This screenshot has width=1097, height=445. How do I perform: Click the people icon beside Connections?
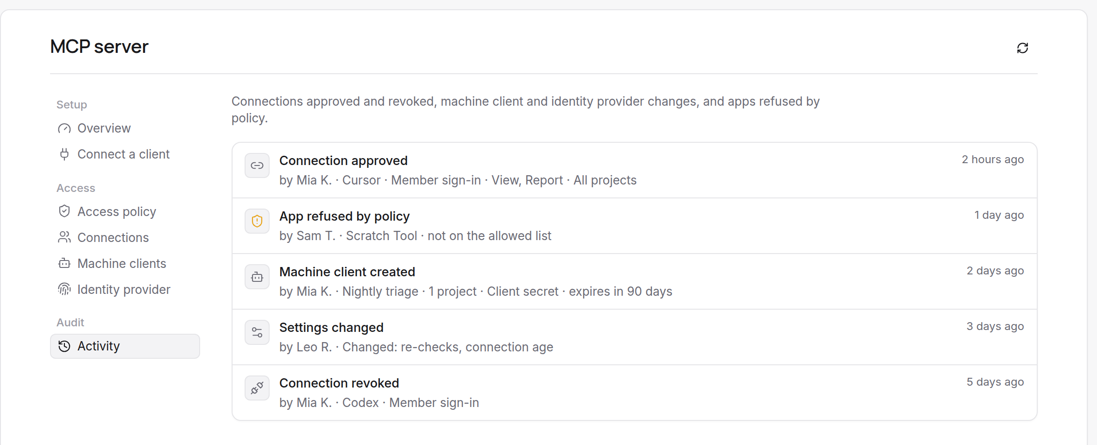click(64, 237)
